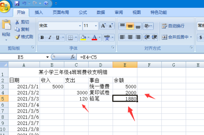Viewport: 204px width, 135px height.
Task: Toggle 自动换行 wrap text
Action: [x=173, y=26]
